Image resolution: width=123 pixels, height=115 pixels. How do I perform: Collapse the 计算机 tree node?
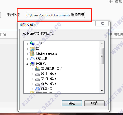pyautogui.click(x=27, y=64)
